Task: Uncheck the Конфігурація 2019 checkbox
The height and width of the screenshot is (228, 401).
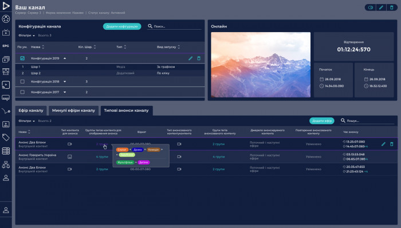Action: pyautogui.click(x=22, y=58)
